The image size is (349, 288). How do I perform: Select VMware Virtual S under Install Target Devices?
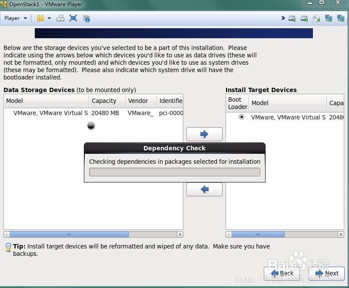click(286, 117)
